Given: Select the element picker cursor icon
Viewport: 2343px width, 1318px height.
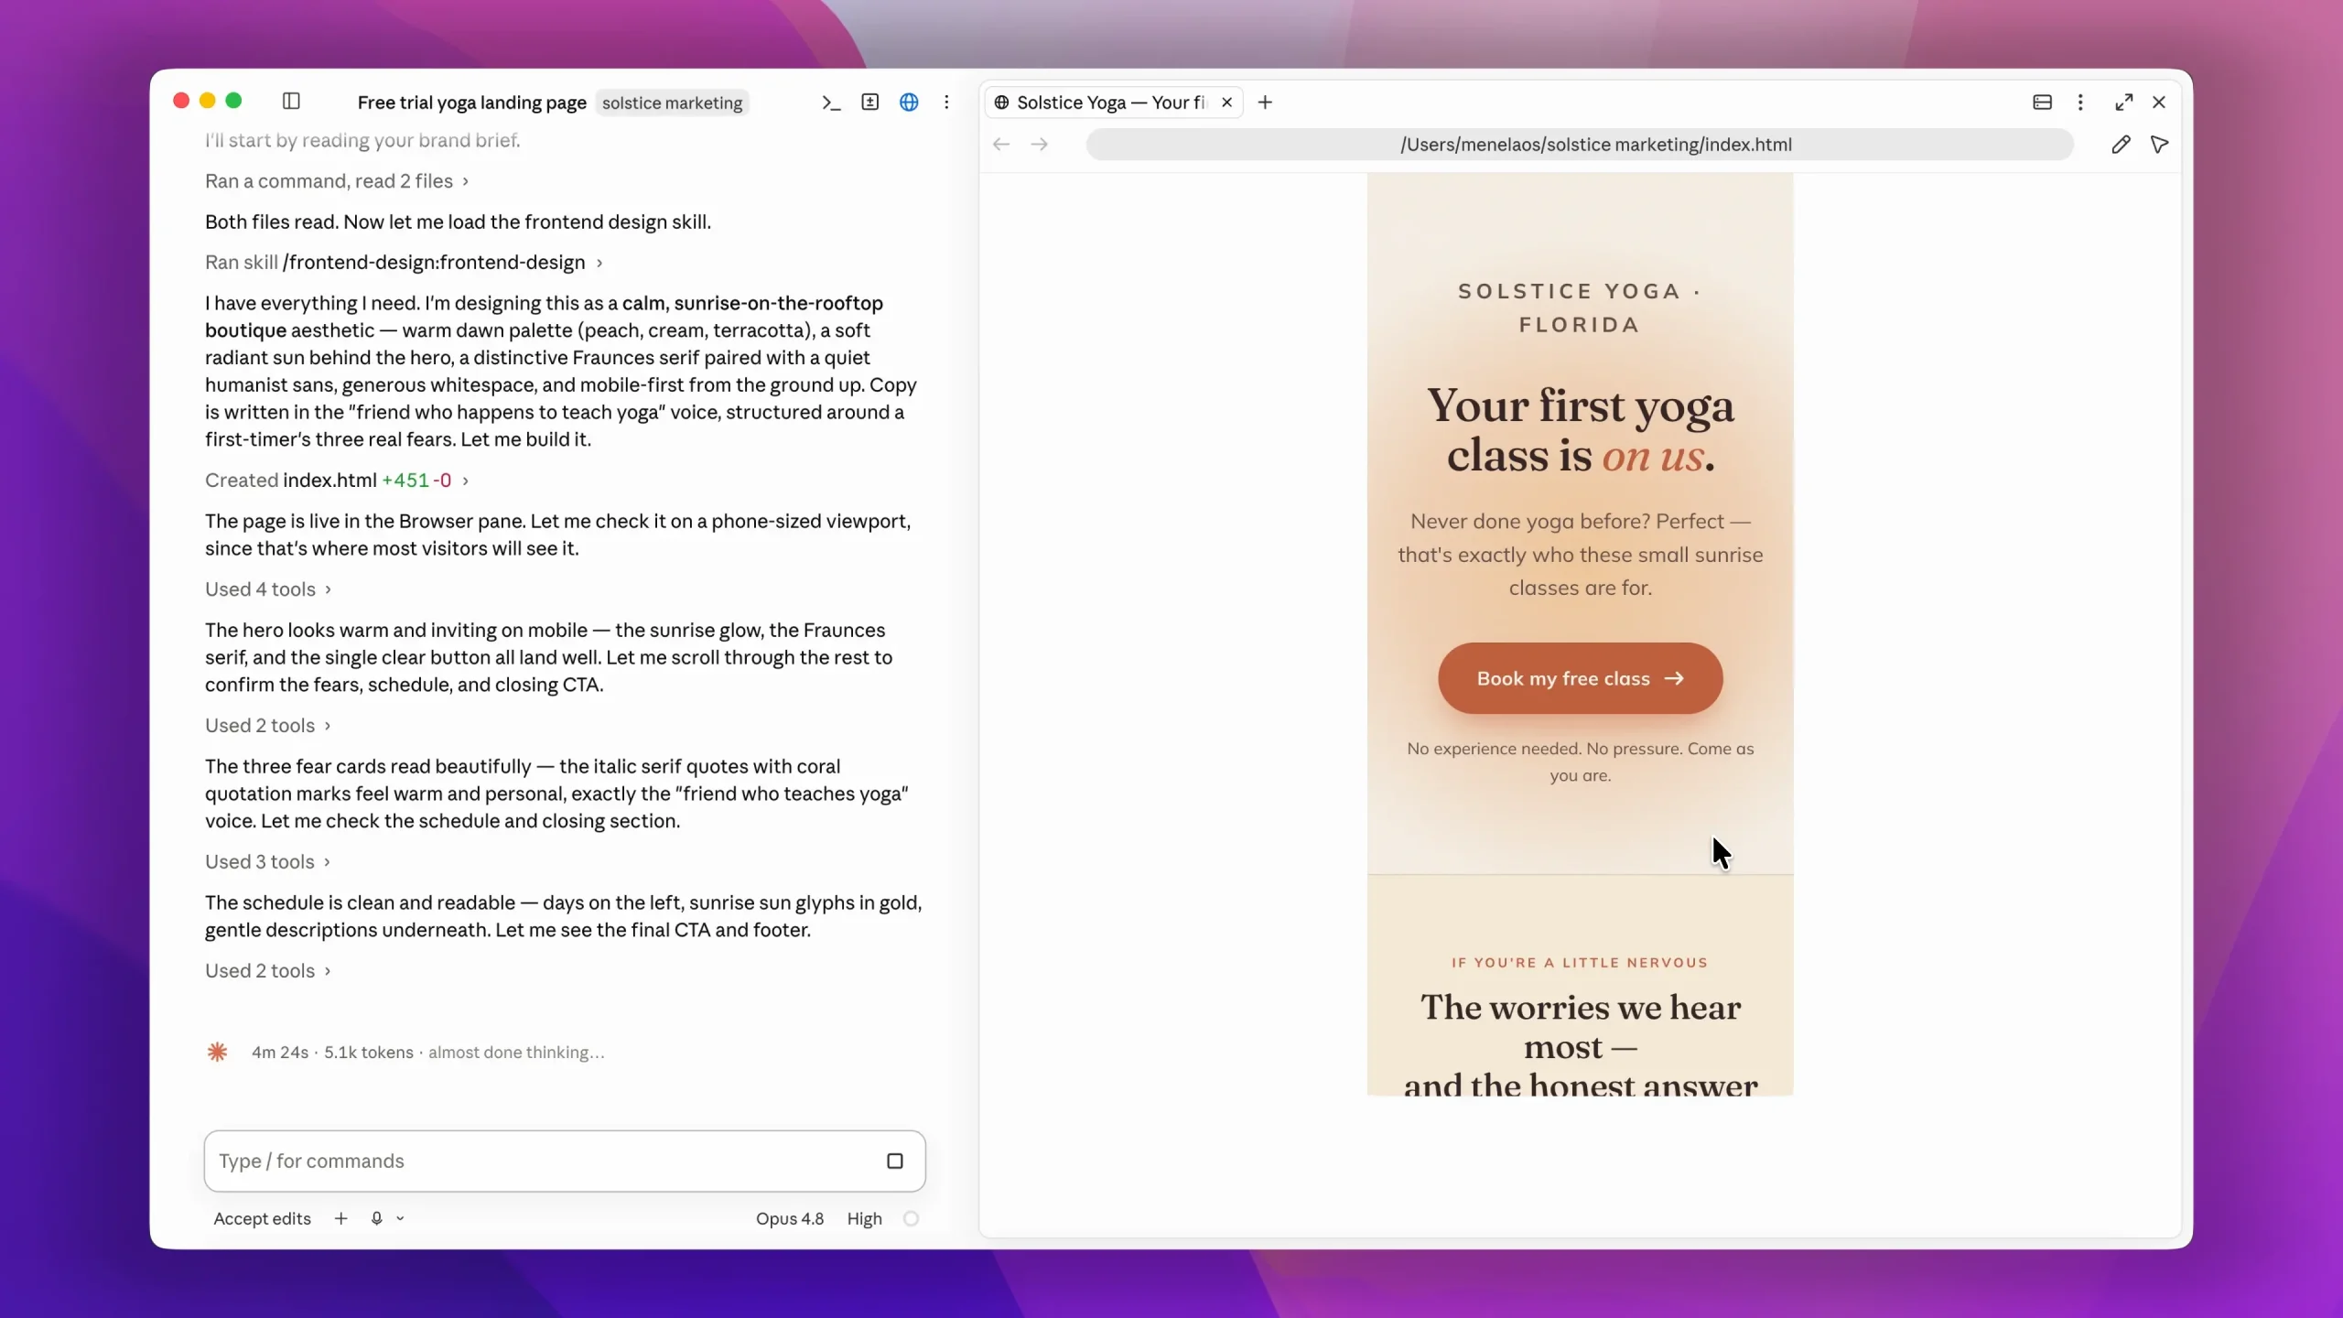Looking at the screenshot, I should point(2159,145).
